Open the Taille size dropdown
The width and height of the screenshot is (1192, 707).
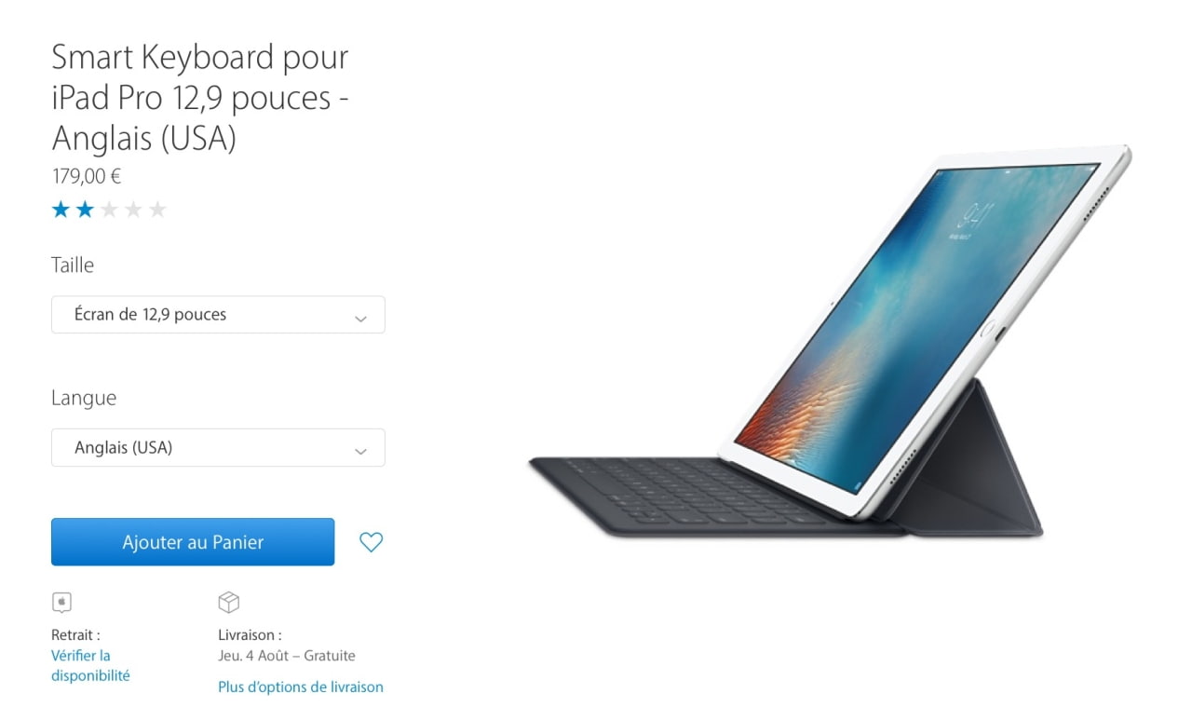[x=218, y=315]
